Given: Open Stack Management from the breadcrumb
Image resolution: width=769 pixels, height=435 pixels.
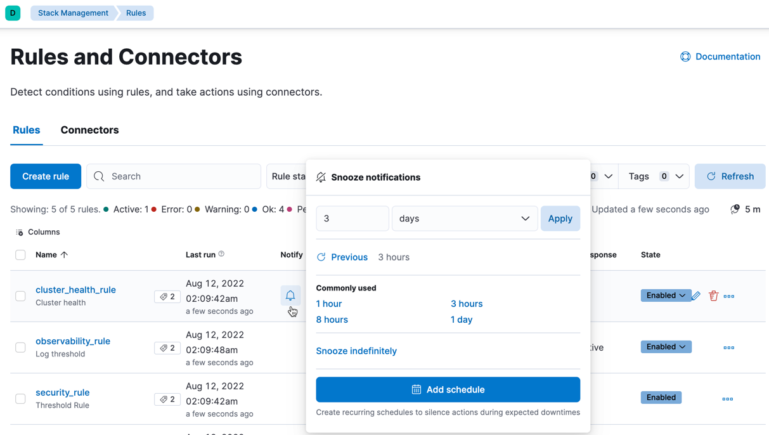Looking at the screenshot, I should (72, 12).
